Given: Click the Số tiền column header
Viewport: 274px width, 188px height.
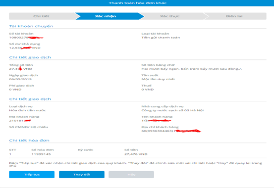Looking at the screenshot, I should coord(131,150).
